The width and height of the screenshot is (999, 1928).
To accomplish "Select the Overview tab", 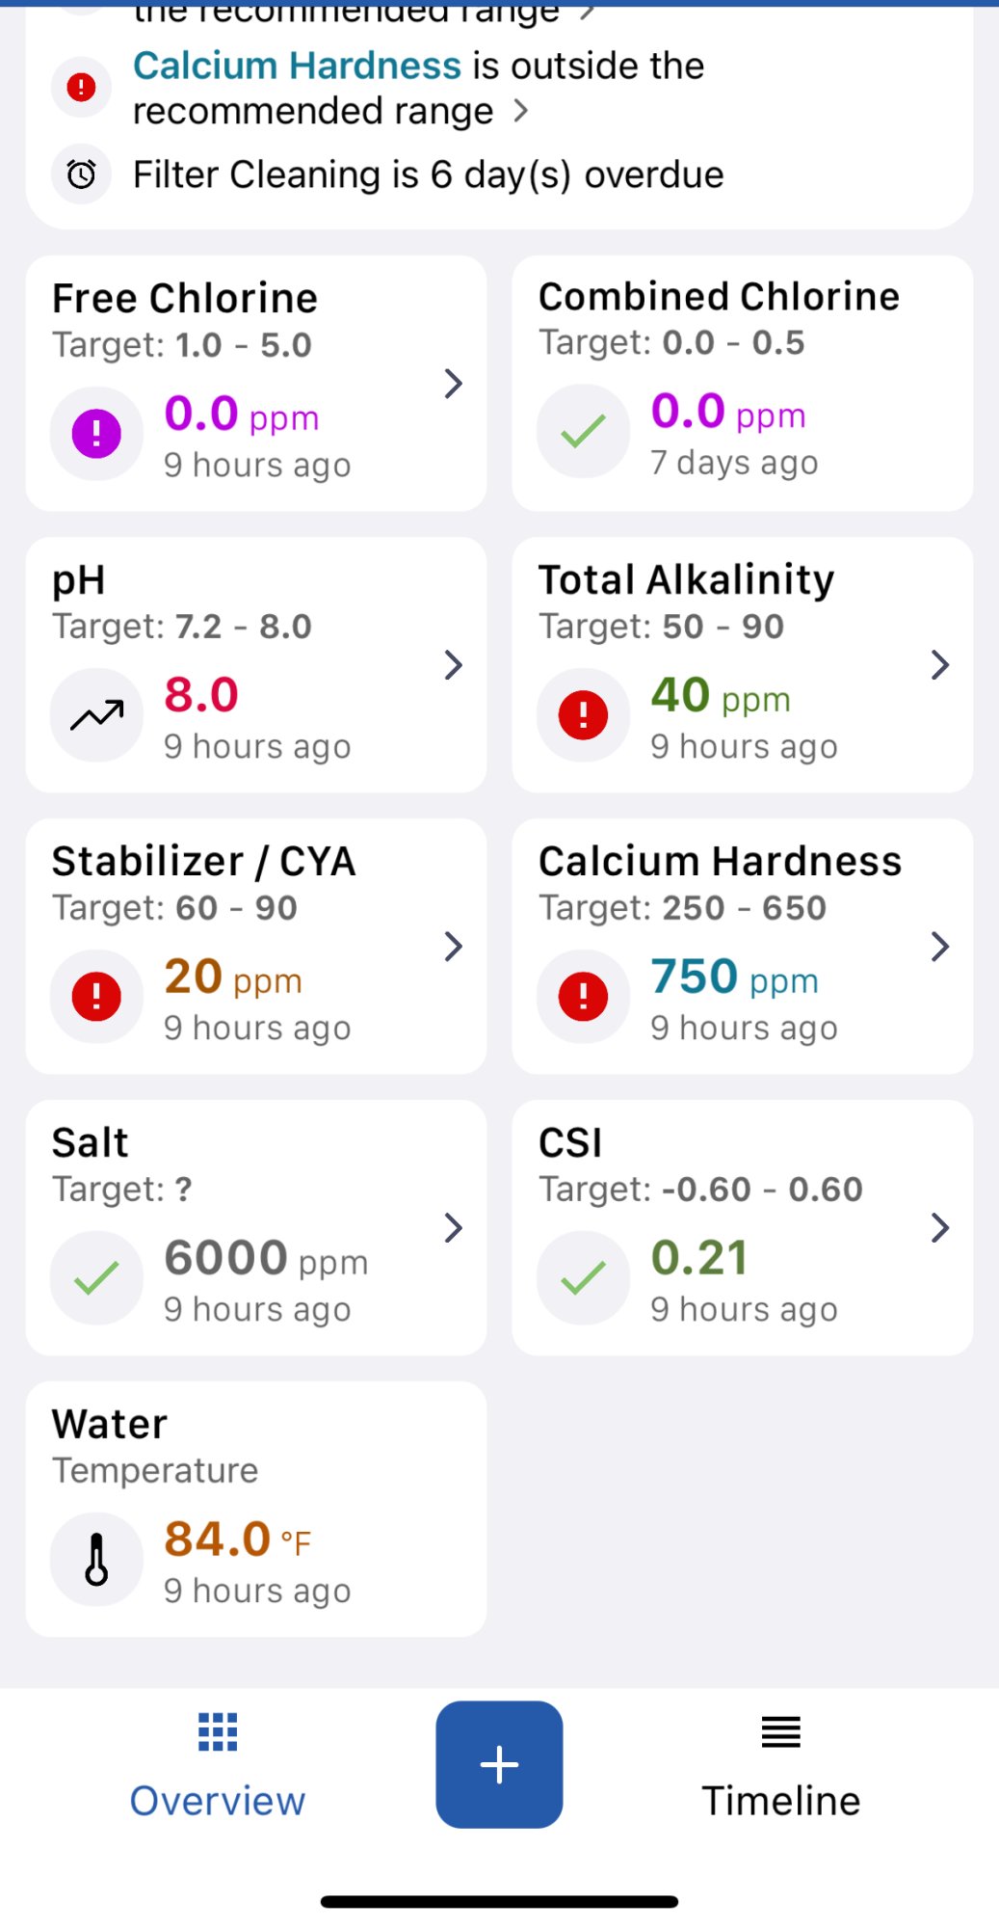I will click(218, 1766).
